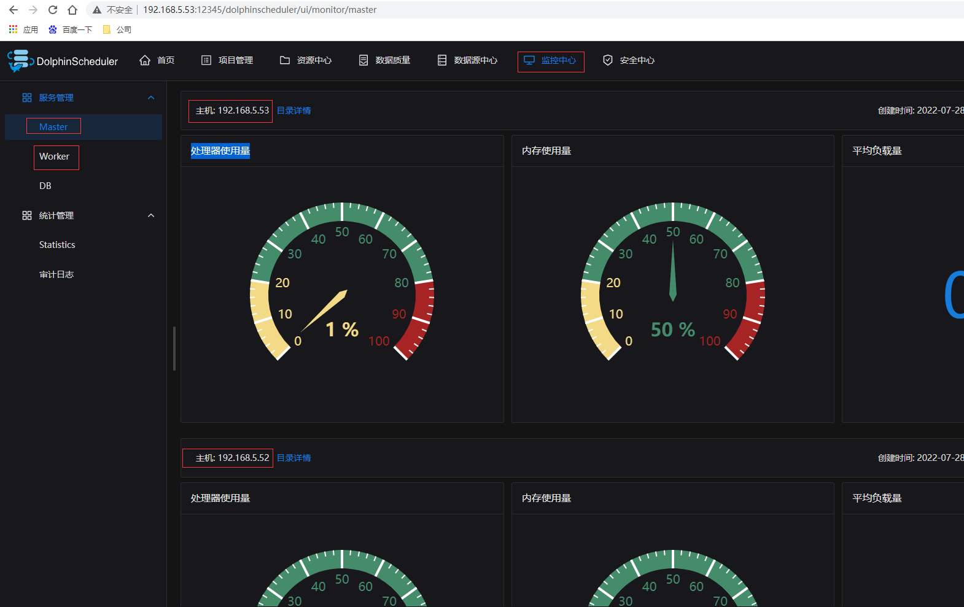Image resolution: width=964 pixels, height=607 pixels.
Task: Click the folder icon beside 资源中心
Action: (x=285, y=60)
